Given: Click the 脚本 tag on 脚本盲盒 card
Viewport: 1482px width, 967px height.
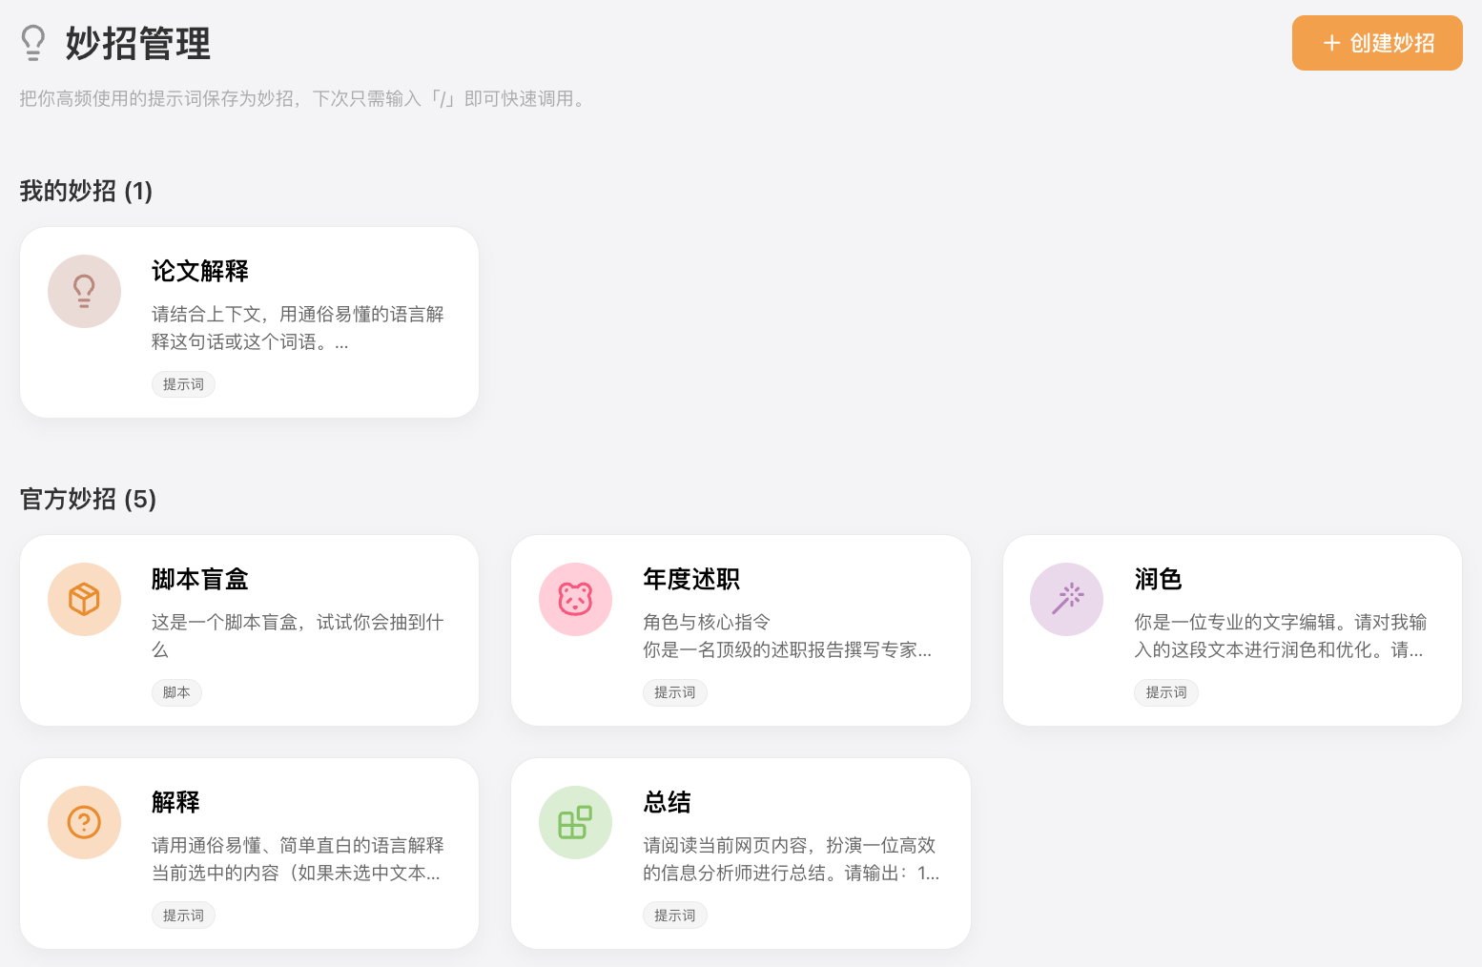Looking at the screenshot, I should (x=176, y=692).
